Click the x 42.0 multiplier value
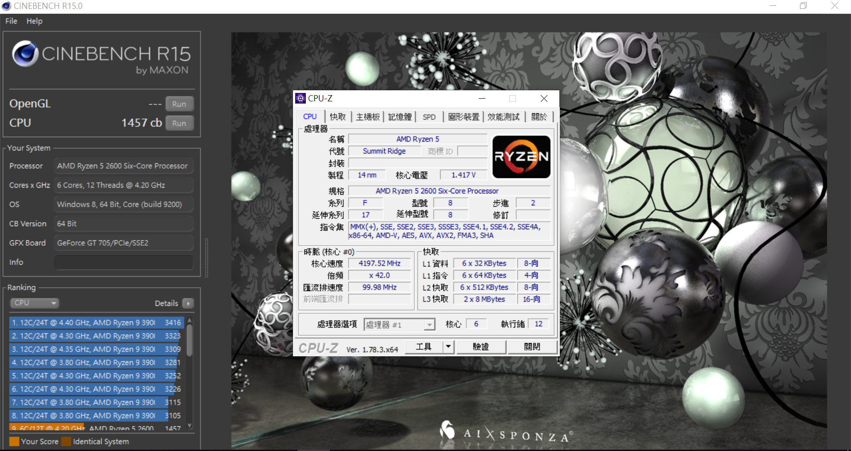Image resolution: width=851 pixels, height=451 pixels. click(380, 275)
